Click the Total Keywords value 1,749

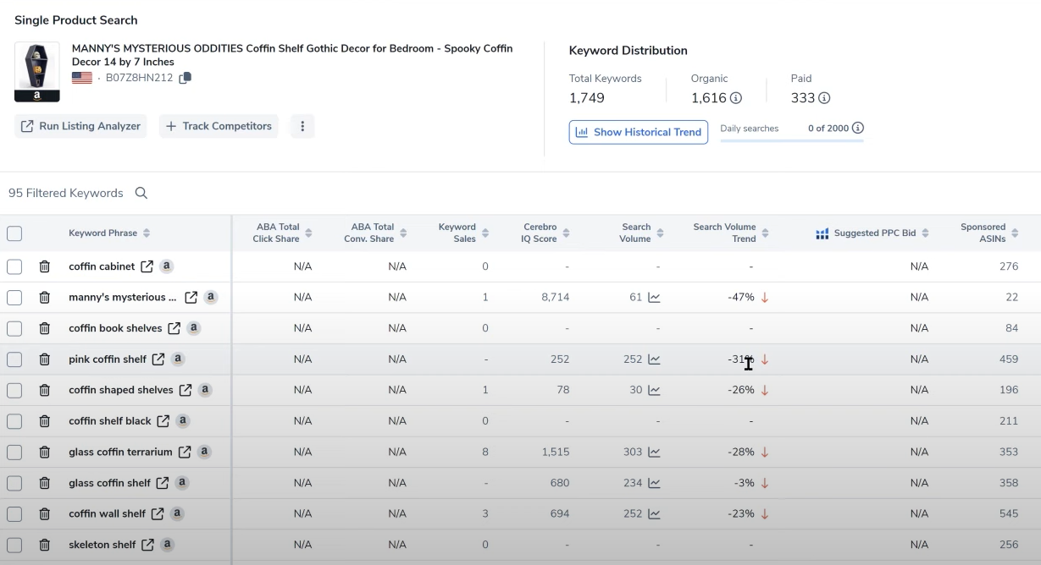(587, 98)
